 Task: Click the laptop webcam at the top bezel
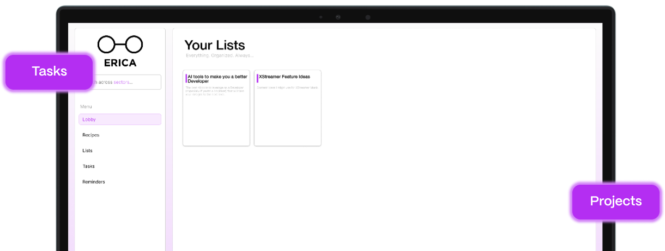(x=338, y=17)
